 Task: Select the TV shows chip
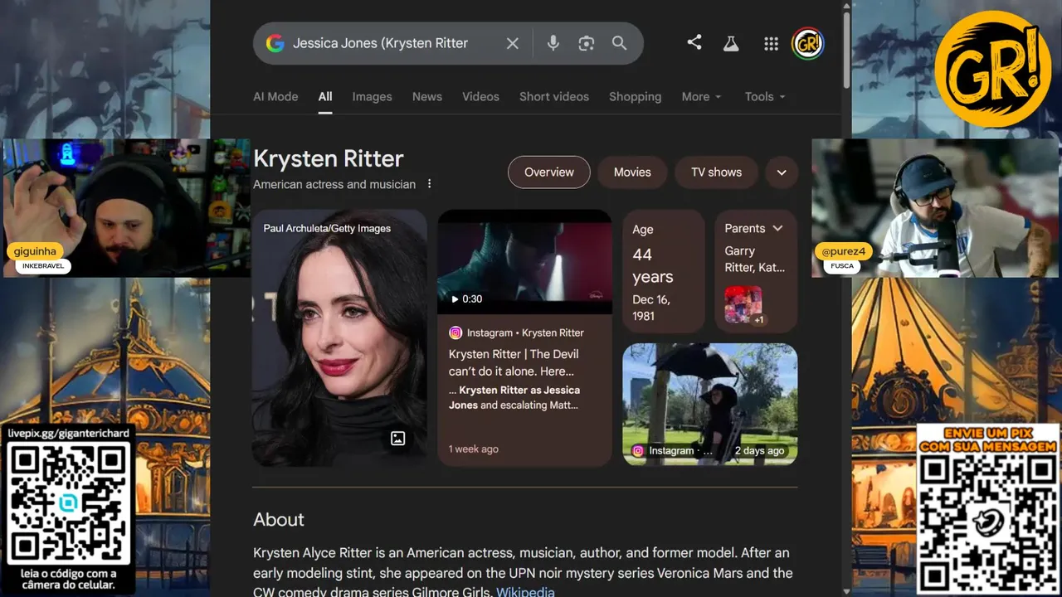(717, 172)
